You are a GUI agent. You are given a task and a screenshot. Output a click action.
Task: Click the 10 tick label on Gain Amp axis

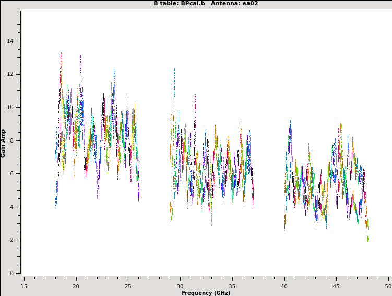pyautogui.click(x=10, y=108)
